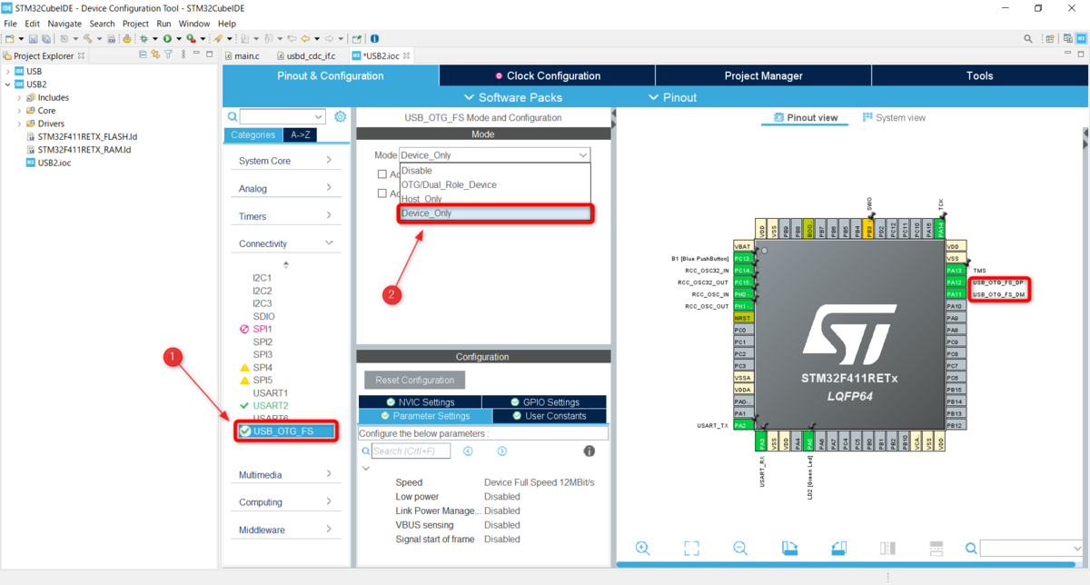Select the A->Z sorting button
This screenshot has width=1090, height=585.
tap(300, 134)
